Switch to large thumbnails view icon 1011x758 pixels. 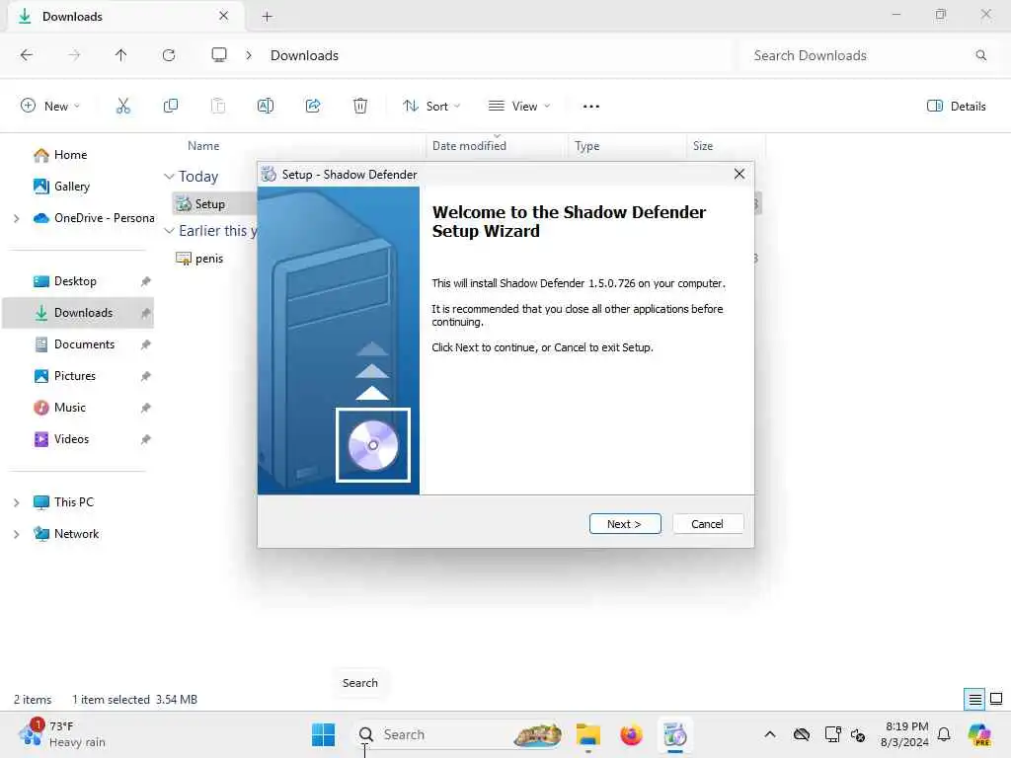pyautogui.click(x=996, y=699)
